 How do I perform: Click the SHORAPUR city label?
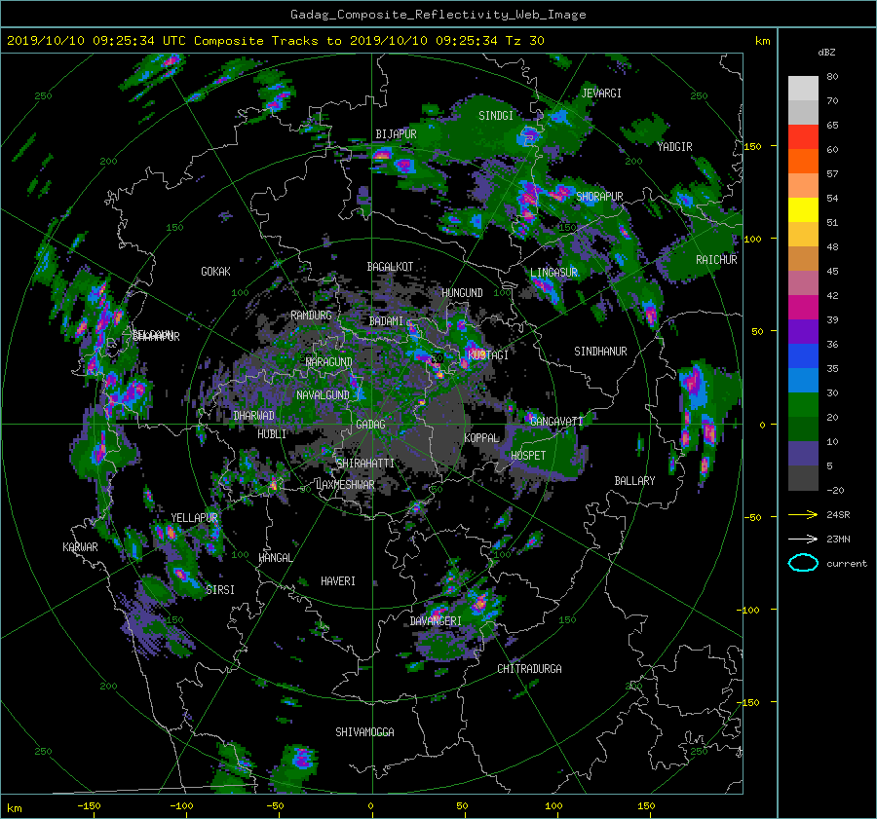pyautogui.click(x=599, y=197)
